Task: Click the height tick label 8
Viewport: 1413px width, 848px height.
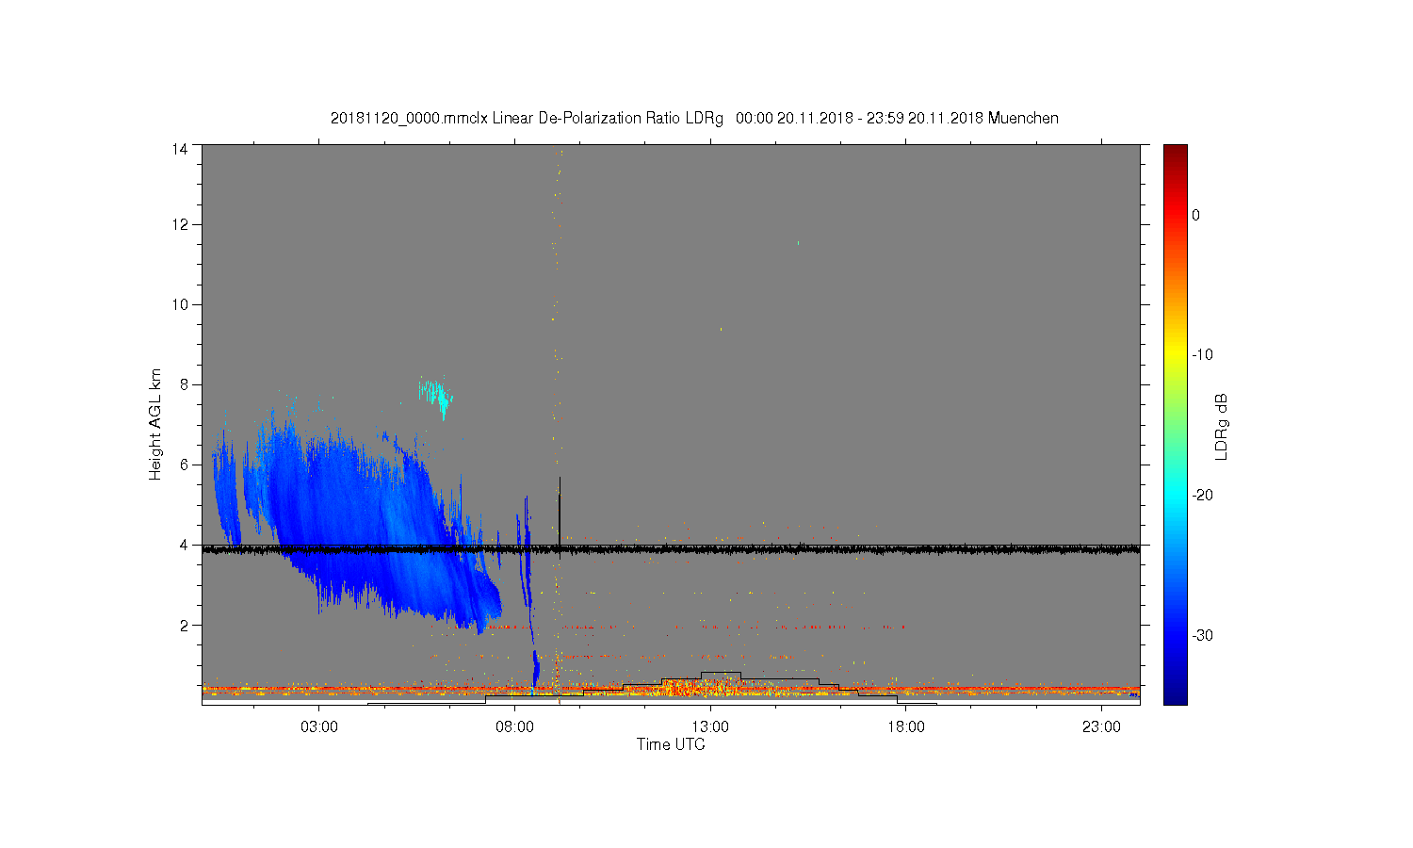Action: tap(183, 384)
